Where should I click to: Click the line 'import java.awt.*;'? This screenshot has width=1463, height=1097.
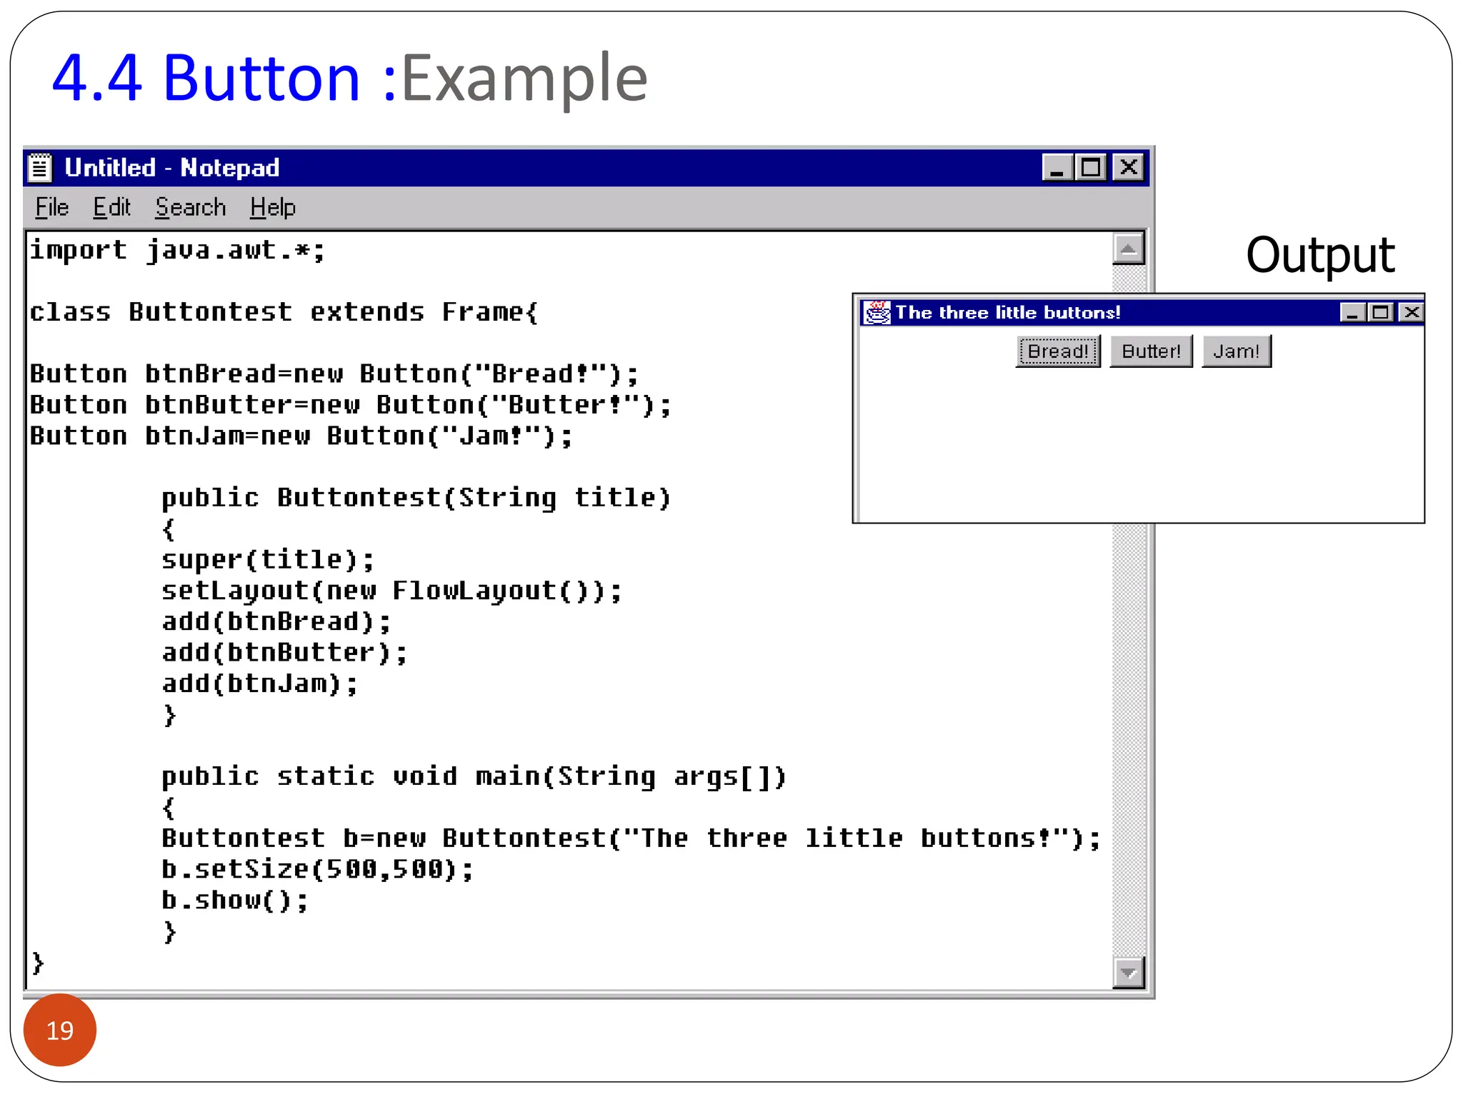pyautogui.click(x=177, y=251)
